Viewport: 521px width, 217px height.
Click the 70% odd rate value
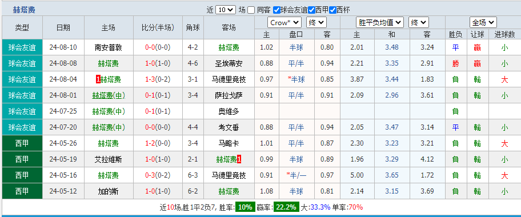click(x=355, y=207)
